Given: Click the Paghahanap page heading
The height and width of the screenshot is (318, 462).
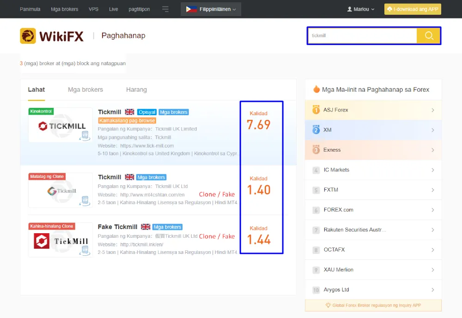Looking at the screenshot, I should pos(123,35).
